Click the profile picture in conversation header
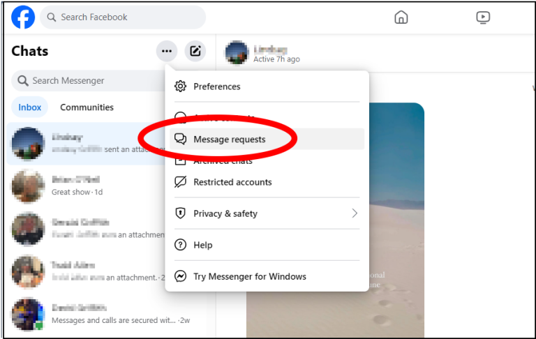The width and height of the screenshot is (536, 339). (x=237, y=52)
